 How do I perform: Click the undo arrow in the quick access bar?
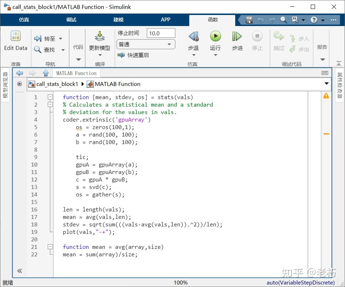(261, 20)
